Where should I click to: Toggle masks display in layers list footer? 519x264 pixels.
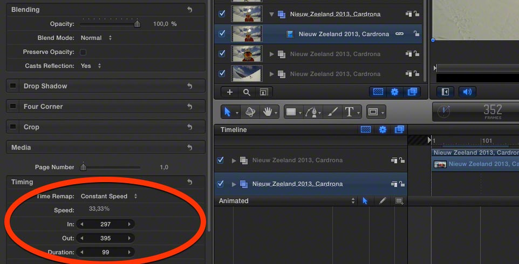click(378, 92)
